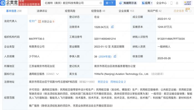Switch to the 经营信息 tab
The height and width of the screenshot is (110, 194).
(x=98, y=11)
